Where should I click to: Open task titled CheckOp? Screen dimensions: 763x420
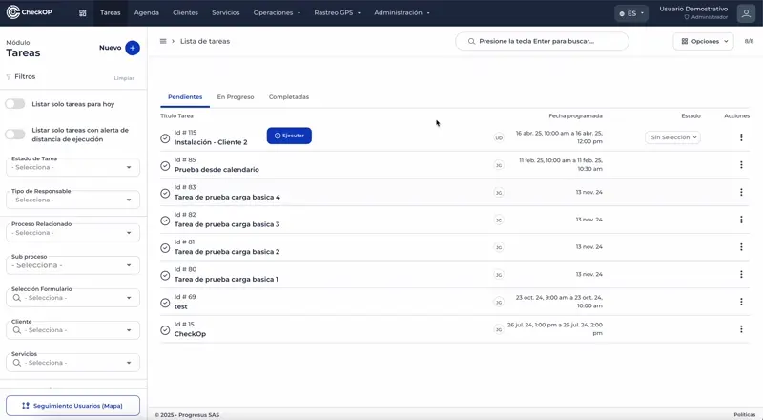click(190, 334)
